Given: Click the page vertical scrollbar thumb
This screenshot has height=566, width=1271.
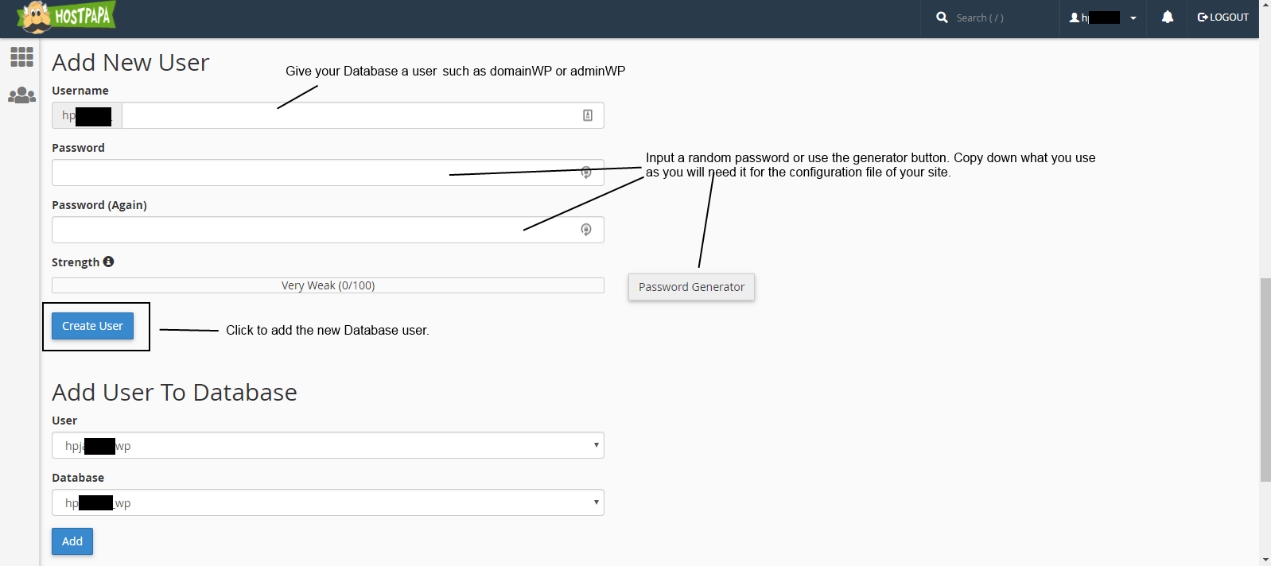Looking at the screenshot, I should pos(1265,380).
